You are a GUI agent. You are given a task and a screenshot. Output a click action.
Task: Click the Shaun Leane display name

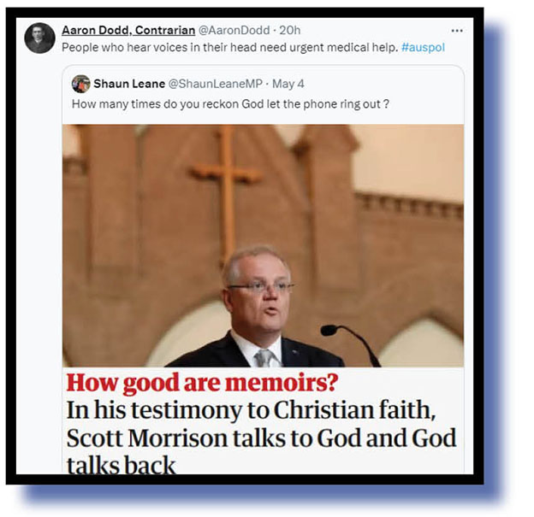(x=129, y=84)
